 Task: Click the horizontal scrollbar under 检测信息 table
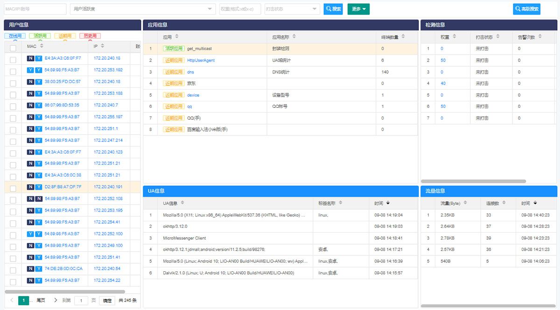(473, 181)
